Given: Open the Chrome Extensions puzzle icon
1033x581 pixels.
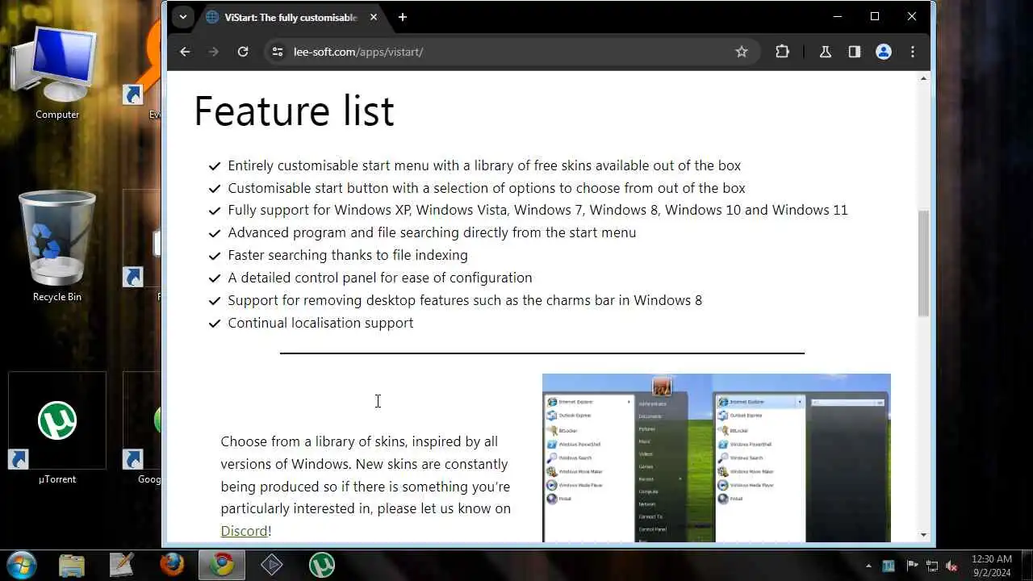Looking at the screenshot, I should click(x=782, y=52).
